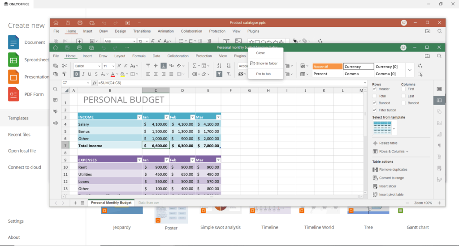Click the align center icon
The height and width of the screenshot is (246, 459).
(156, 74)
